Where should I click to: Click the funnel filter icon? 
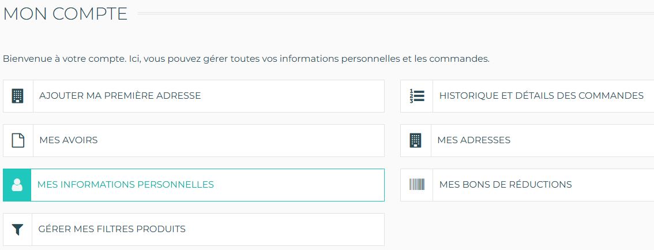point(18,229)
